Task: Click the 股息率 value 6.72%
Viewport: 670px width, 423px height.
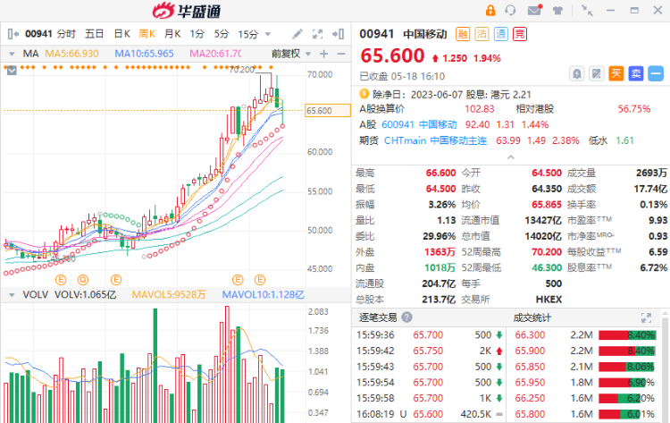Action: [653, 267]
